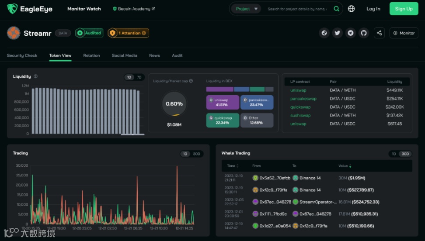Switch Whale Trading to 1D
This screenshot has height=241, width=425.
pos(394,154)
